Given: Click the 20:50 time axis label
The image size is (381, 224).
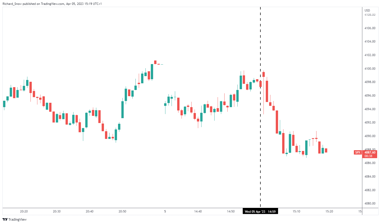Looking at the screenshot, I should 122,211.
